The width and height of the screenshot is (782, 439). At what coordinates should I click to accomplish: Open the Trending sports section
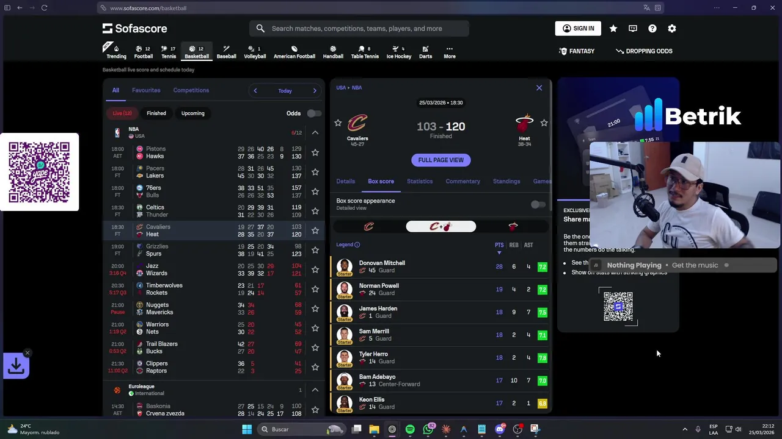click(116, 52)
